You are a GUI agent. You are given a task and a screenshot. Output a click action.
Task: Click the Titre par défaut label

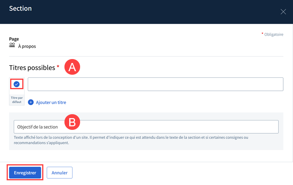17,100
